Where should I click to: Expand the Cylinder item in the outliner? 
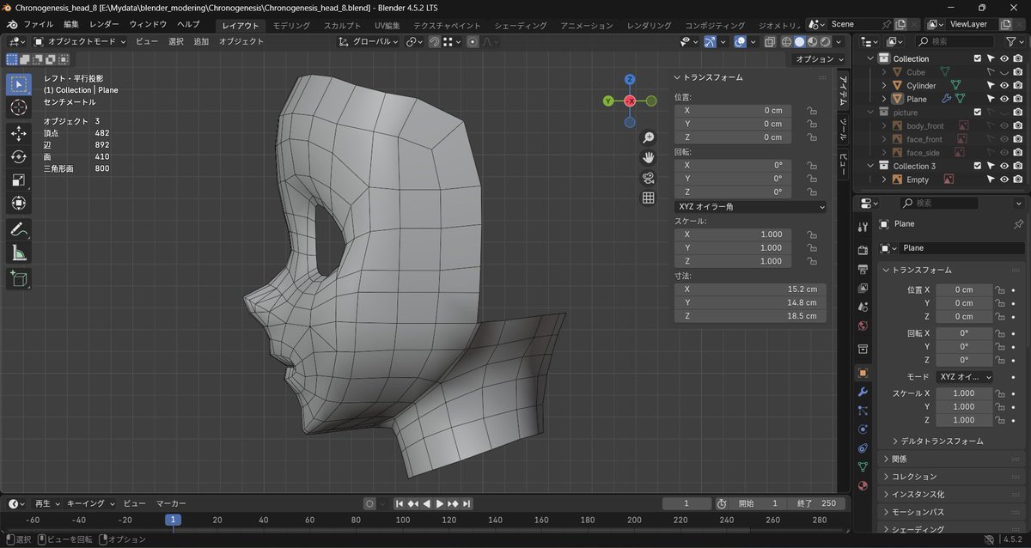tap(884, 86)
